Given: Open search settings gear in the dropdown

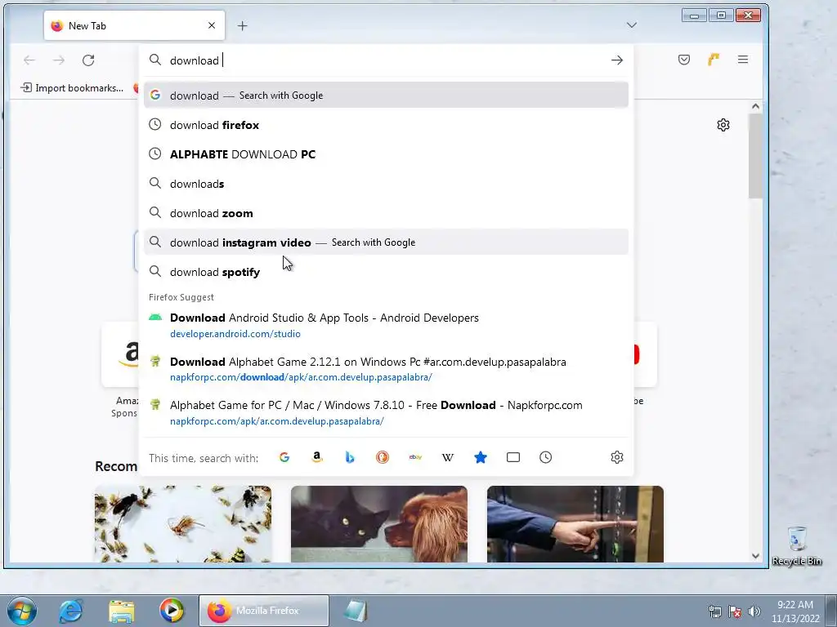Looking at the screenshot, I should (x=617, y=457).
